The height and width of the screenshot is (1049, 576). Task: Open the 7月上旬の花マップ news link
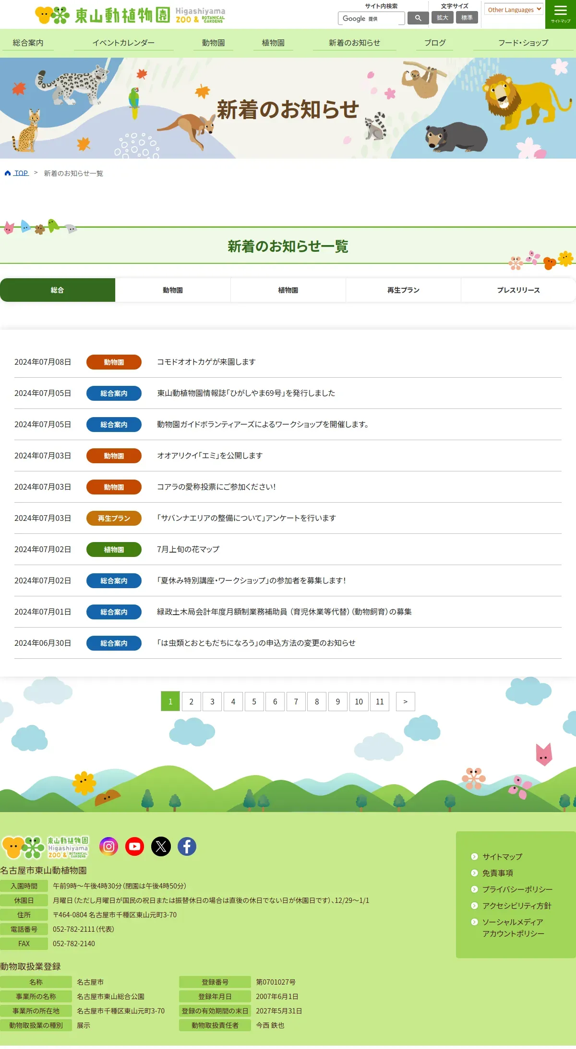[x=188, y=549]
